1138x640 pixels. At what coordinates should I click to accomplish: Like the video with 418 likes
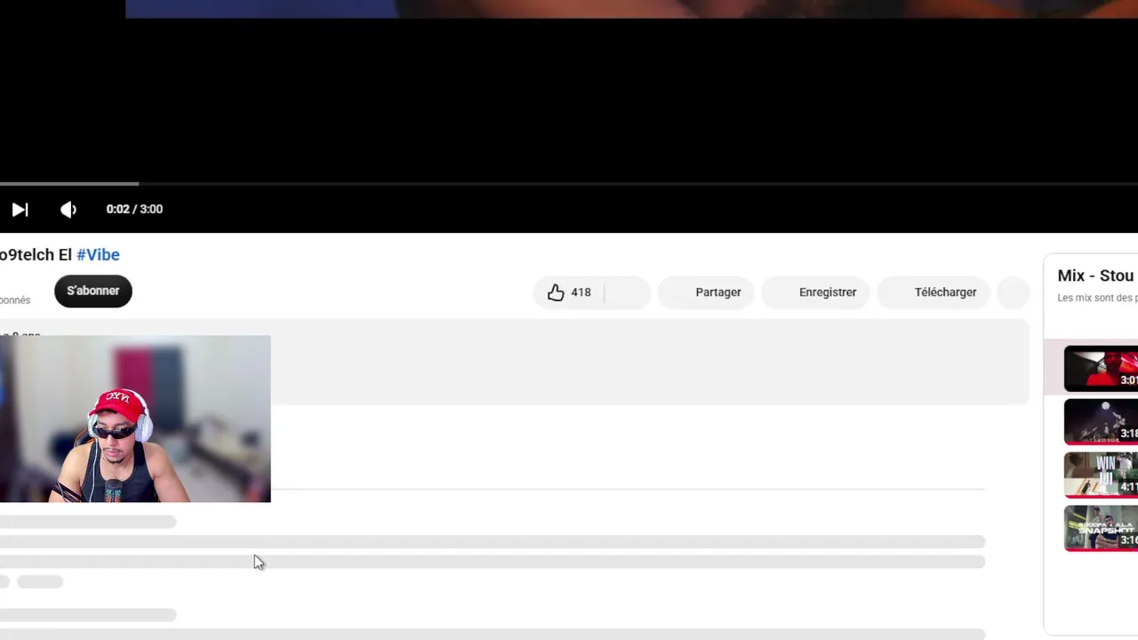(x=569, y=292)
